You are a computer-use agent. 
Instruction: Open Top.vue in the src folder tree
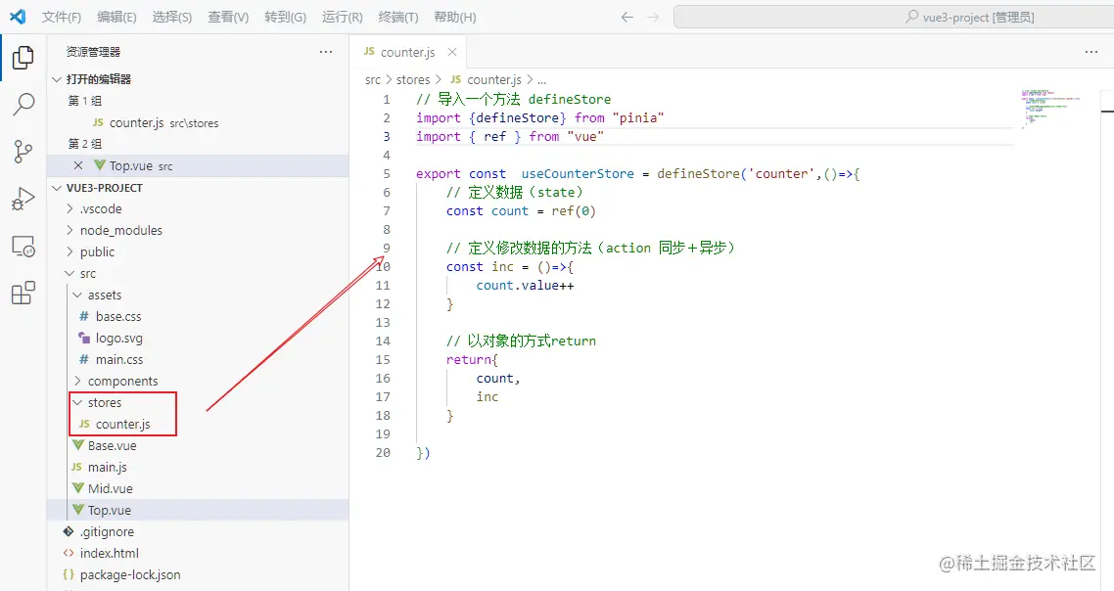110,510
